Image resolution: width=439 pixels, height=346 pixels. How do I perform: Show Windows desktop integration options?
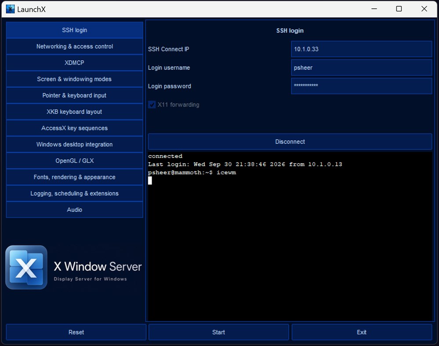click(74, 144)
